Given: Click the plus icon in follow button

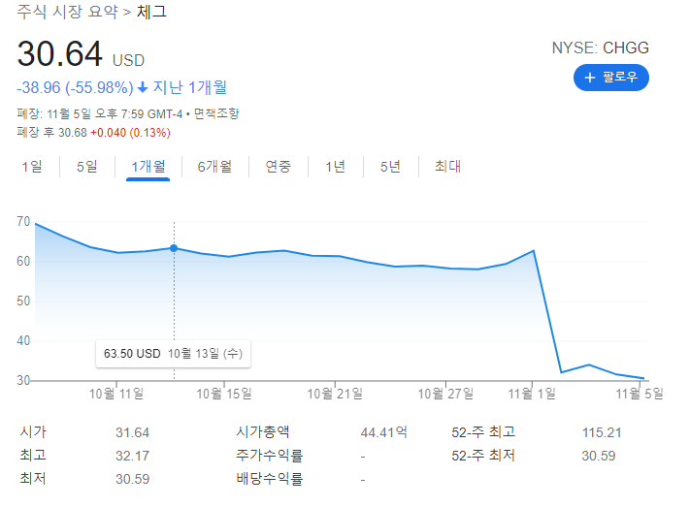Looking at the screenshot, I should coord(590,78).
